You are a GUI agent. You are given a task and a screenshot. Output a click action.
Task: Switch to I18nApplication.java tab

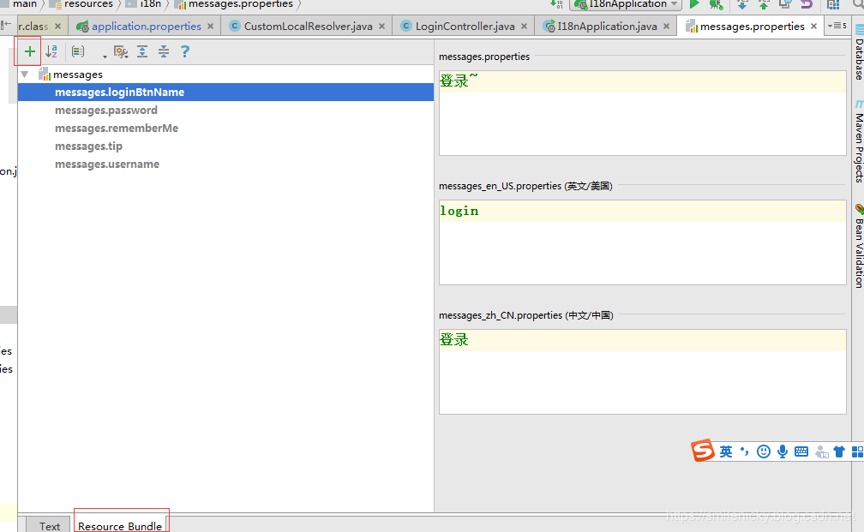tap(607, 27)
